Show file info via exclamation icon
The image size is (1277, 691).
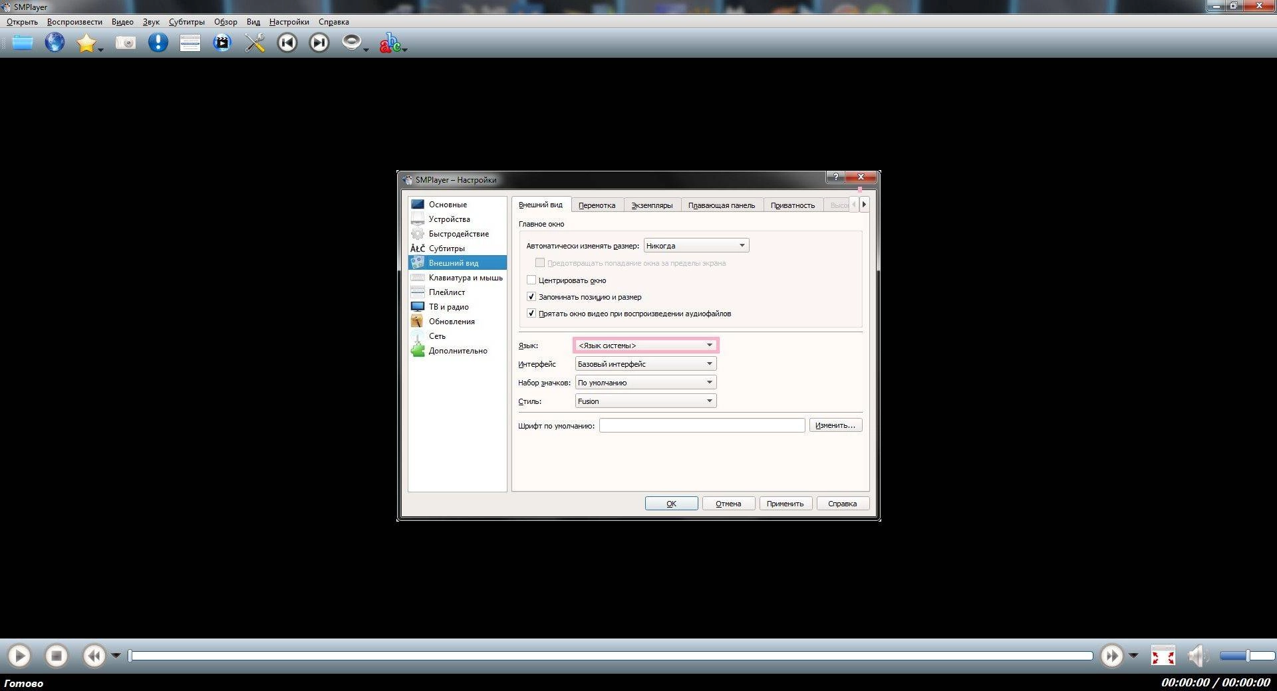coord(158,43)
